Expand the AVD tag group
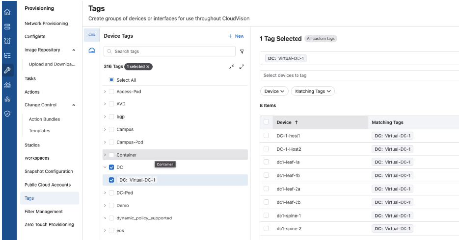This screenshot has height=240, width=459. click(x=105, y=104)
